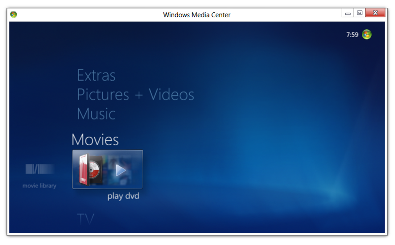This screenshot has height=245, width=395.
Task: Click the play dvd text label
Action: 123,196
